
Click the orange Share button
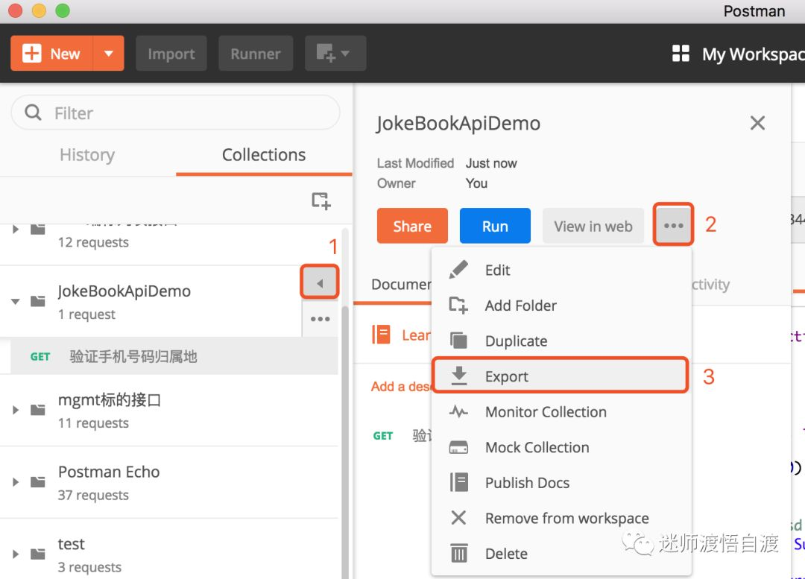click(412, 226)
